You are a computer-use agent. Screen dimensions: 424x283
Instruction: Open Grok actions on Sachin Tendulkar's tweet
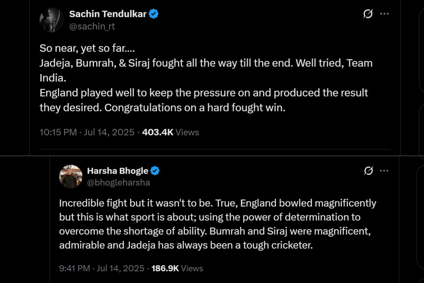tap(368, 13)
